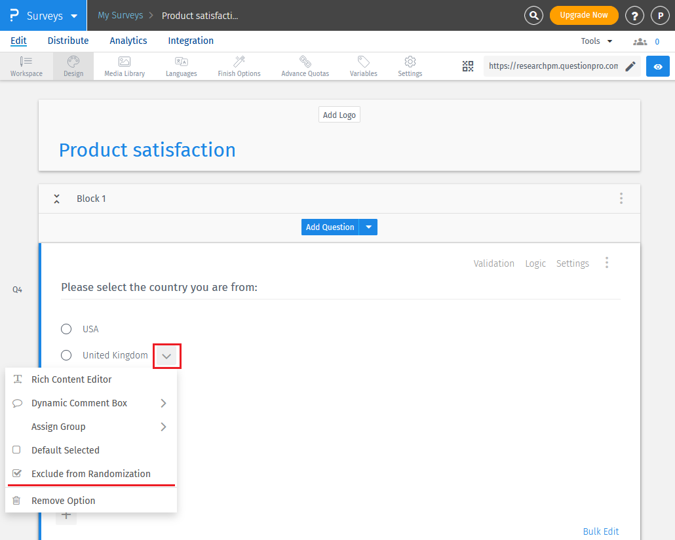675x540 pixels.
Task: Show the survey QR code
Action: tap(467, 66)
